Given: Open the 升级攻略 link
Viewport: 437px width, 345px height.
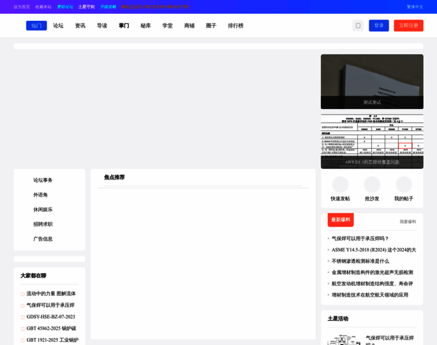Looking at the screenshot, I should 108,7.
